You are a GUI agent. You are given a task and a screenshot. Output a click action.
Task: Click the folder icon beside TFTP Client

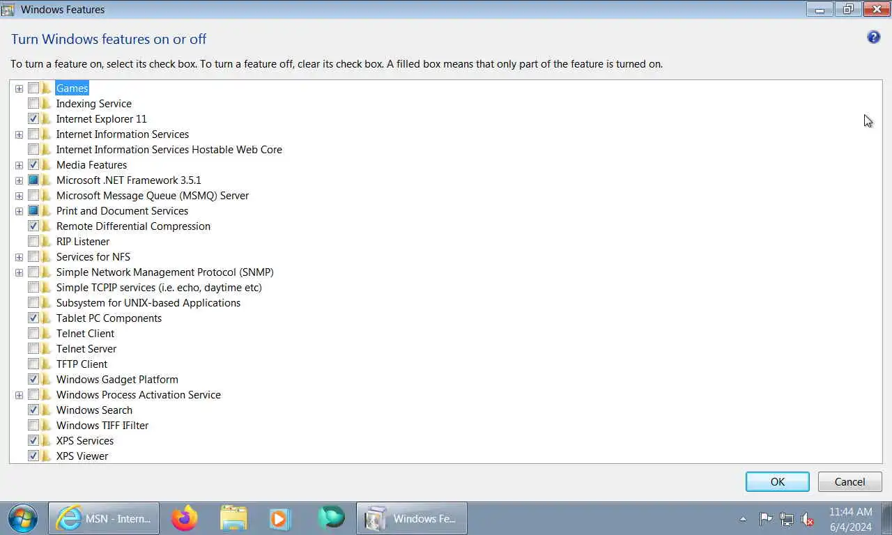47,364
